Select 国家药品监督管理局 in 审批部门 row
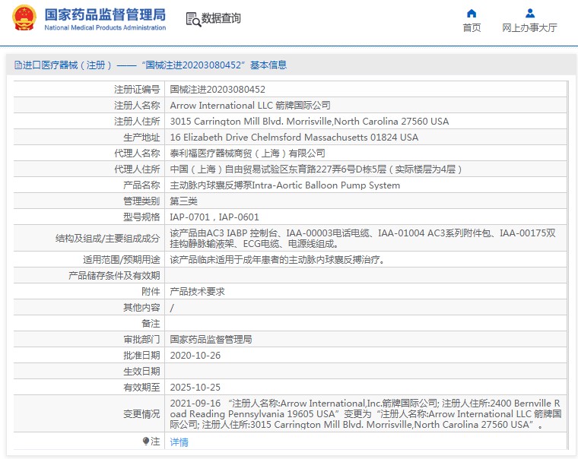 [x=211, y=339]
